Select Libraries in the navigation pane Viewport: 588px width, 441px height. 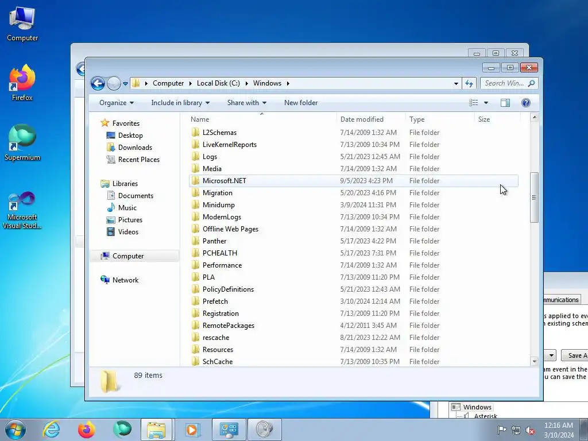(x=125, y=184)
